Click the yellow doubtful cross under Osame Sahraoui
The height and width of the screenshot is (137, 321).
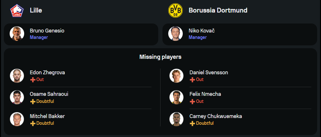(x=33, y=101)
